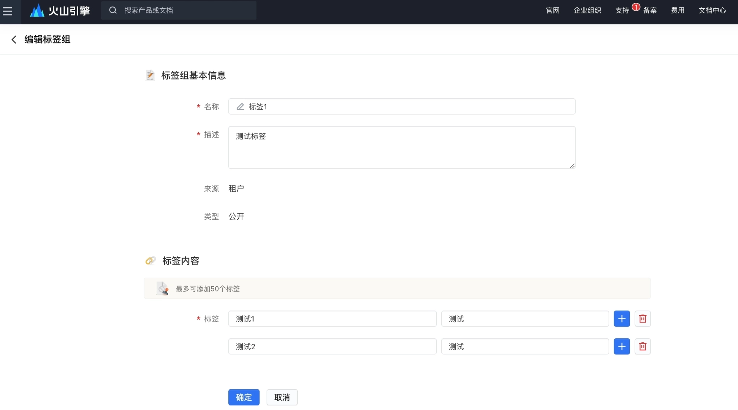Click the search magnifier icon
738x410 pixels.
[113, 10]
